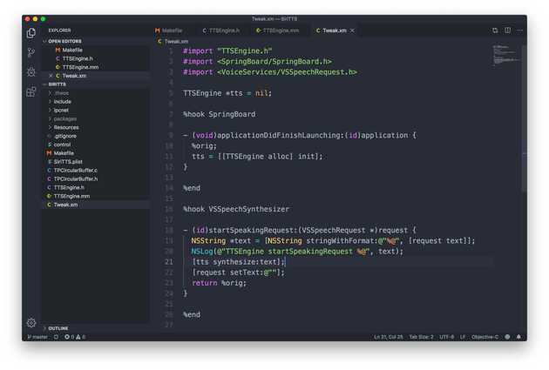Viewport: 549px width, 370px height.
Task: Click the LF line ending indicator
Action: (463, 337)
